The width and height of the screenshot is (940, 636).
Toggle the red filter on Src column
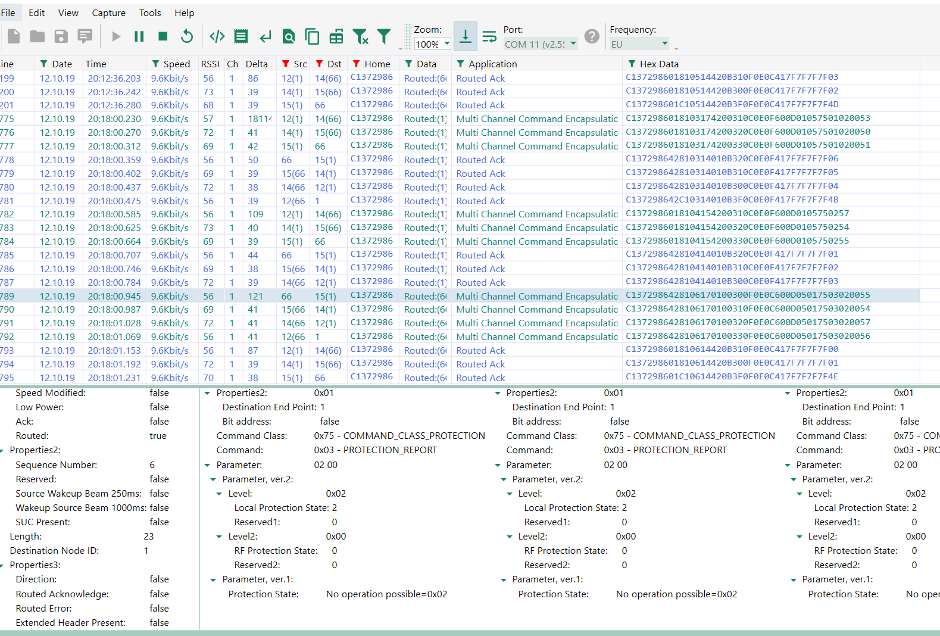coord(286,64)
